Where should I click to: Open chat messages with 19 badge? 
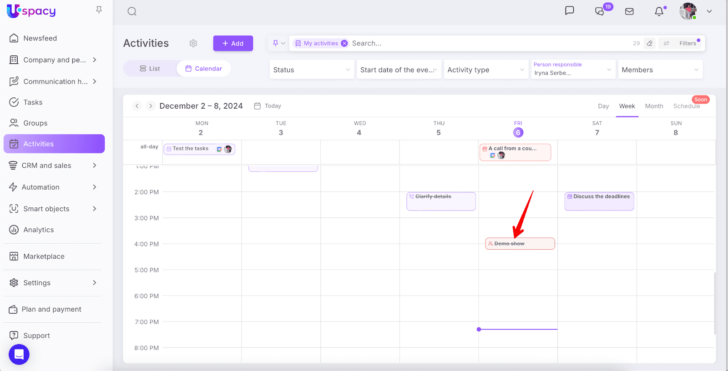point(600,11)
